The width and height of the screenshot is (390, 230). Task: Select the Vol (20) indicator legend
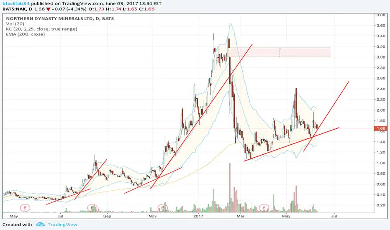coord(15,24)
